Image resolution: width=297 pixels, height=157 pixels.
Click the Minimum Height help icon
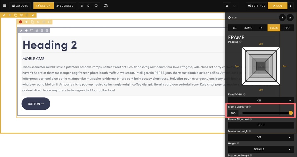pyautogui.click(x=250, y=131)
